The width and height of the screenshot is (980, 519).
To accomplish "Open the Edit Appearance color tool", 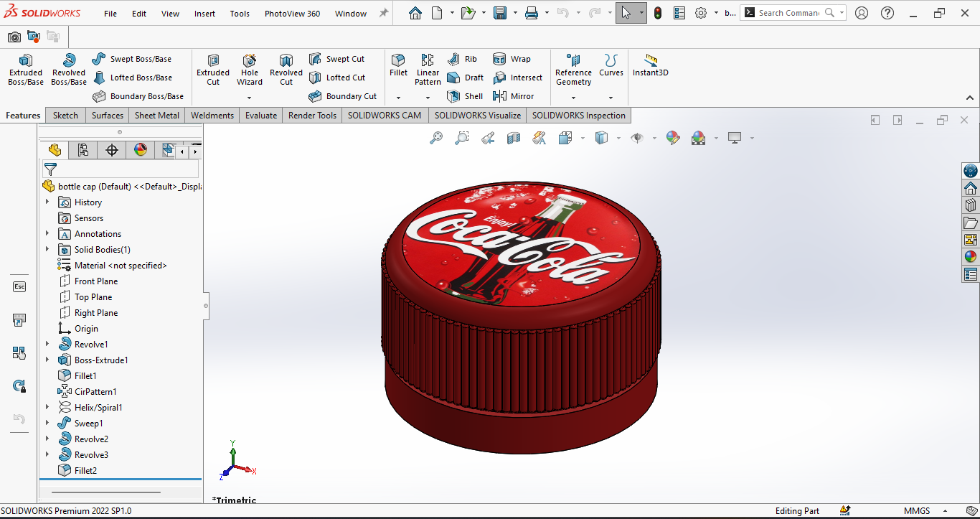I will (x=672, y=138).
